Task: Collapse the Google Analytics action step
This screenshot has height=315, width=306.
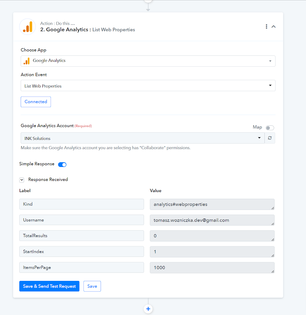Action: point(273,26)
